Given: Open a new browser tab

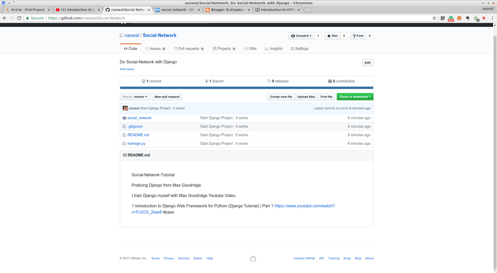Looking at the screenshot, I should [308, 10].
